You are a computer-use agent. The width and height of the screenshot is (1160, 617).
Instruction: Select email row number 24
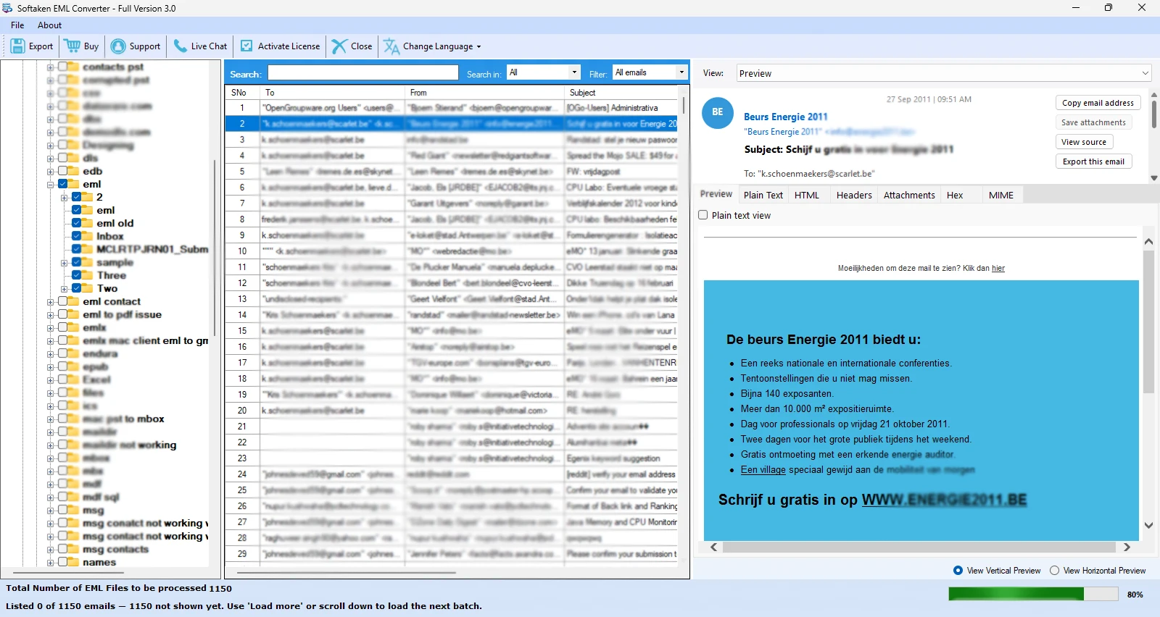coord(451,474)
